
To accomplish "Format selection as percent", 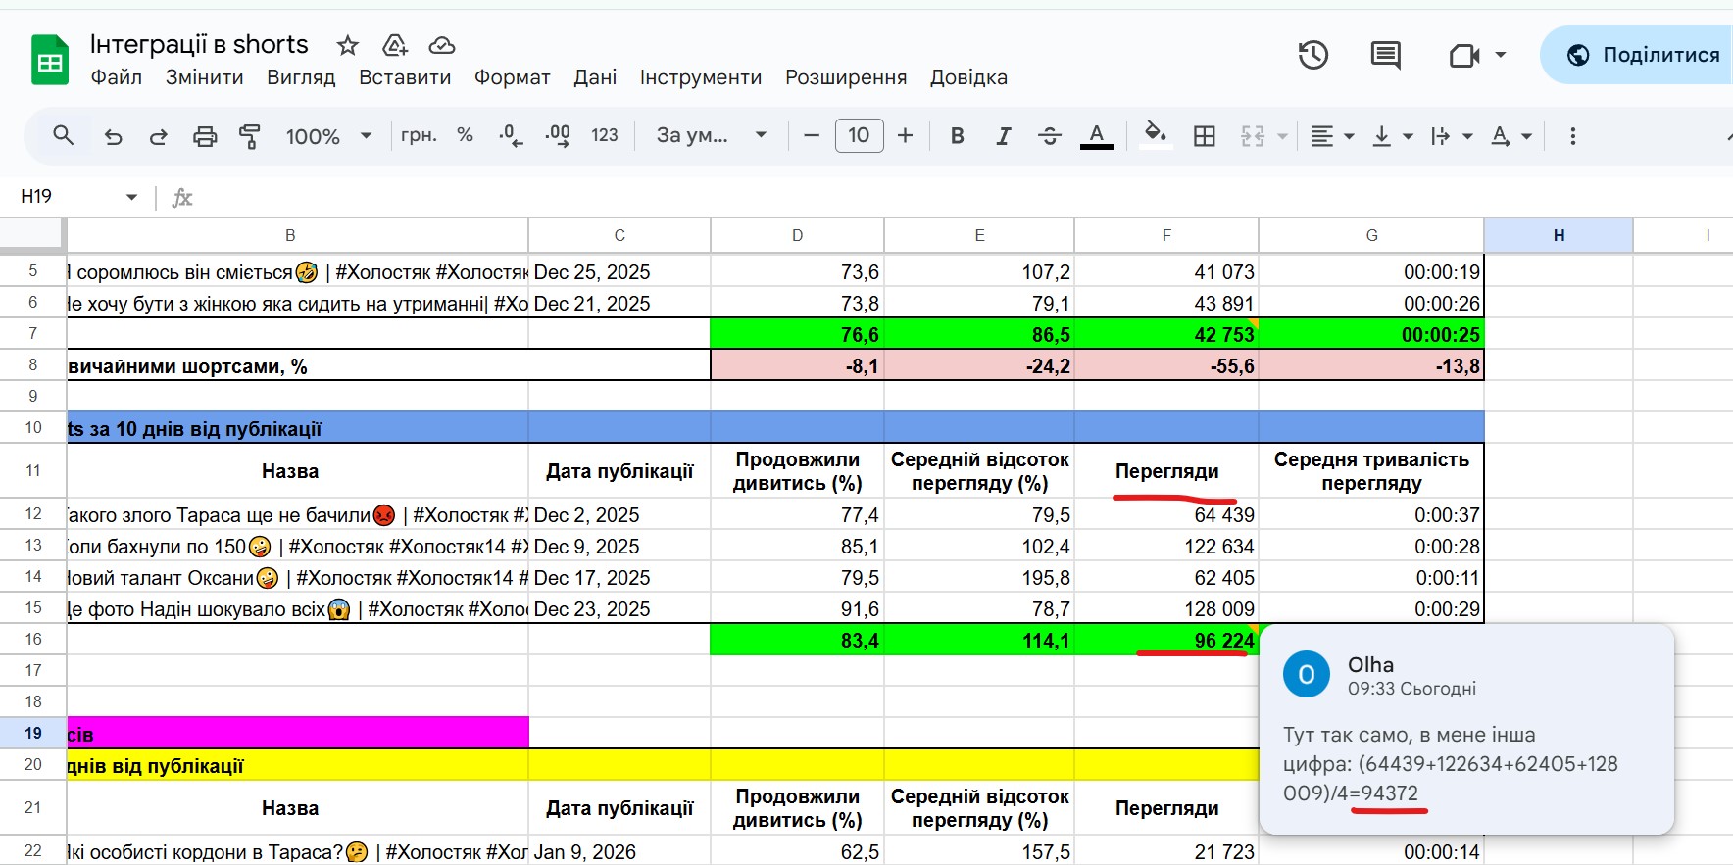I will coord(465,135).
